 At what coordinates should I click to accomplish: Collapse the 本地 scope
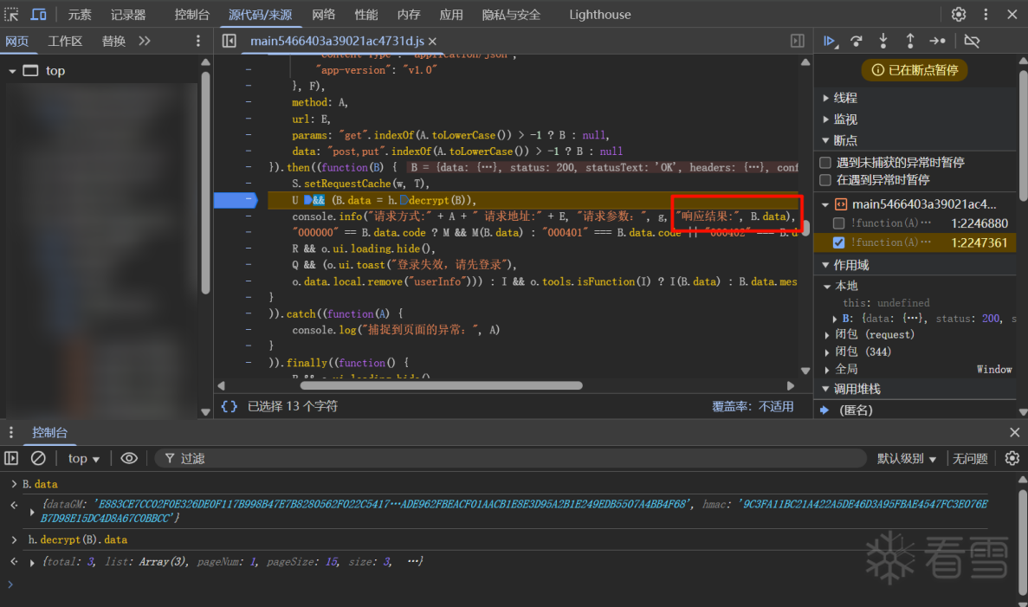click(827, 286)
